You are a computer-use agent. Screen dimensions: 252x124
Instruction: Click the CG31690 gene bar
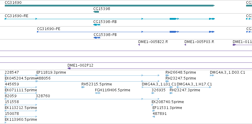(110, 6)
